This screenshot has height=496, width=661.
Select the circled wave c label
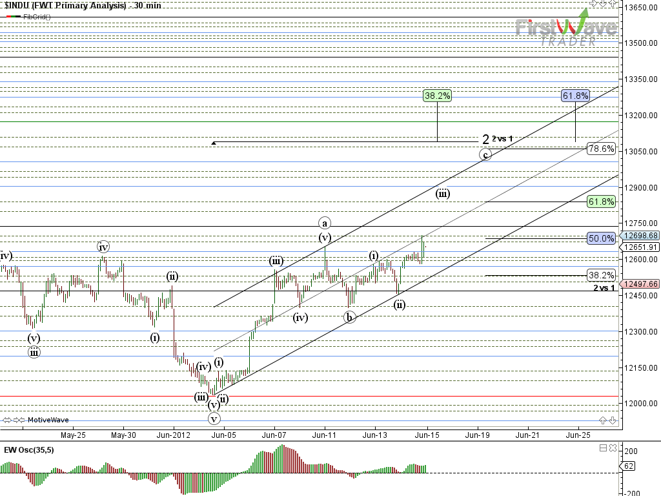[x=485, y=154]
